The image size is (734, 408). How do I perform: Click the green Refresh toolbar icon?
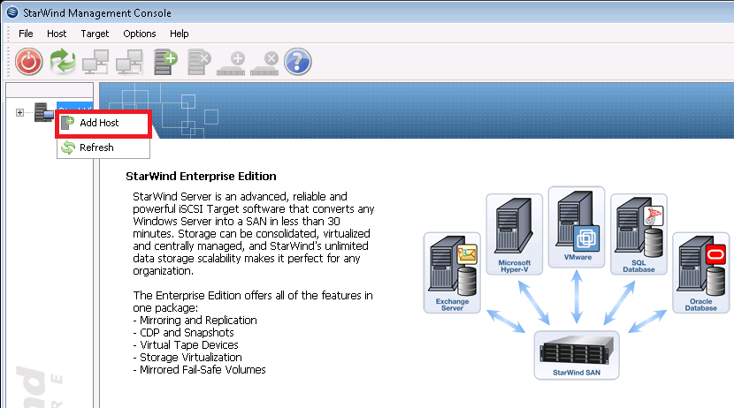tap(63, 61)
